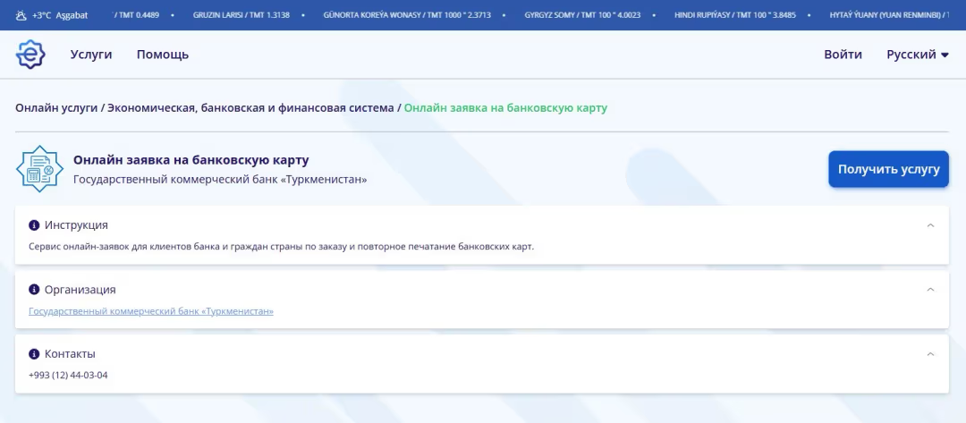The height and width of the screenshot is (423, 966).
Task: Click the info icon beside Инструкция
Action: tap(34, 225)
